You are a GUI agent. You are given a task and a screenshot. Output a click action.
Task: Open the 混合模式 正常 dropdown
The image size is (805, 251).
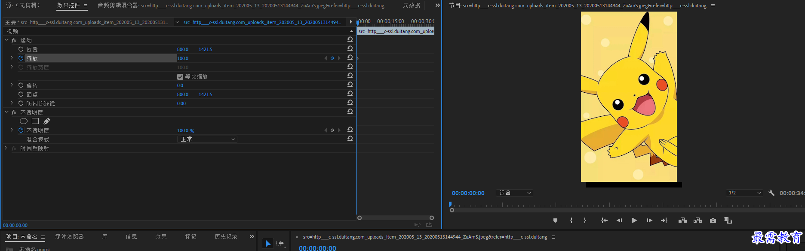[x=207, y=139]
